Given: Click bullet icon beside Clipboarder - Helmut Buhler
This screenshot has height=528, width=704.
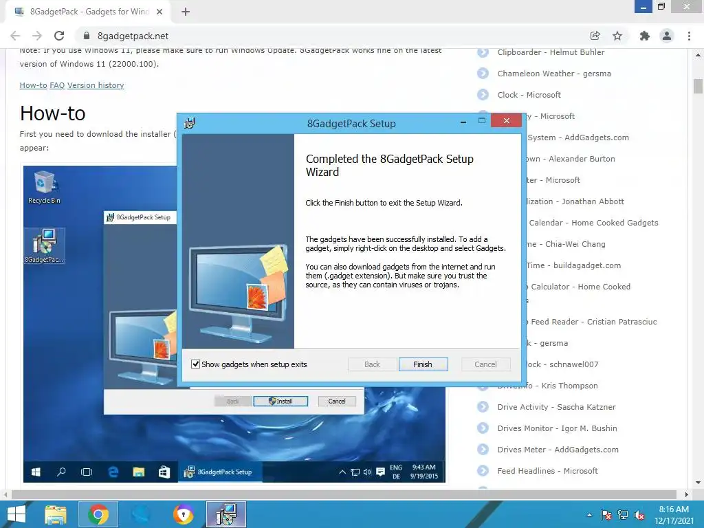Looking at the screenshot, I should coord(483,52).
